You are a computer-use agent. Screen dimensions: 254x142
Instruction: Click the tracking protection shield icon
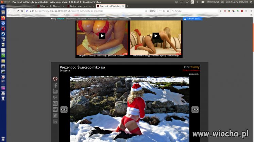[x=27, y=11]
